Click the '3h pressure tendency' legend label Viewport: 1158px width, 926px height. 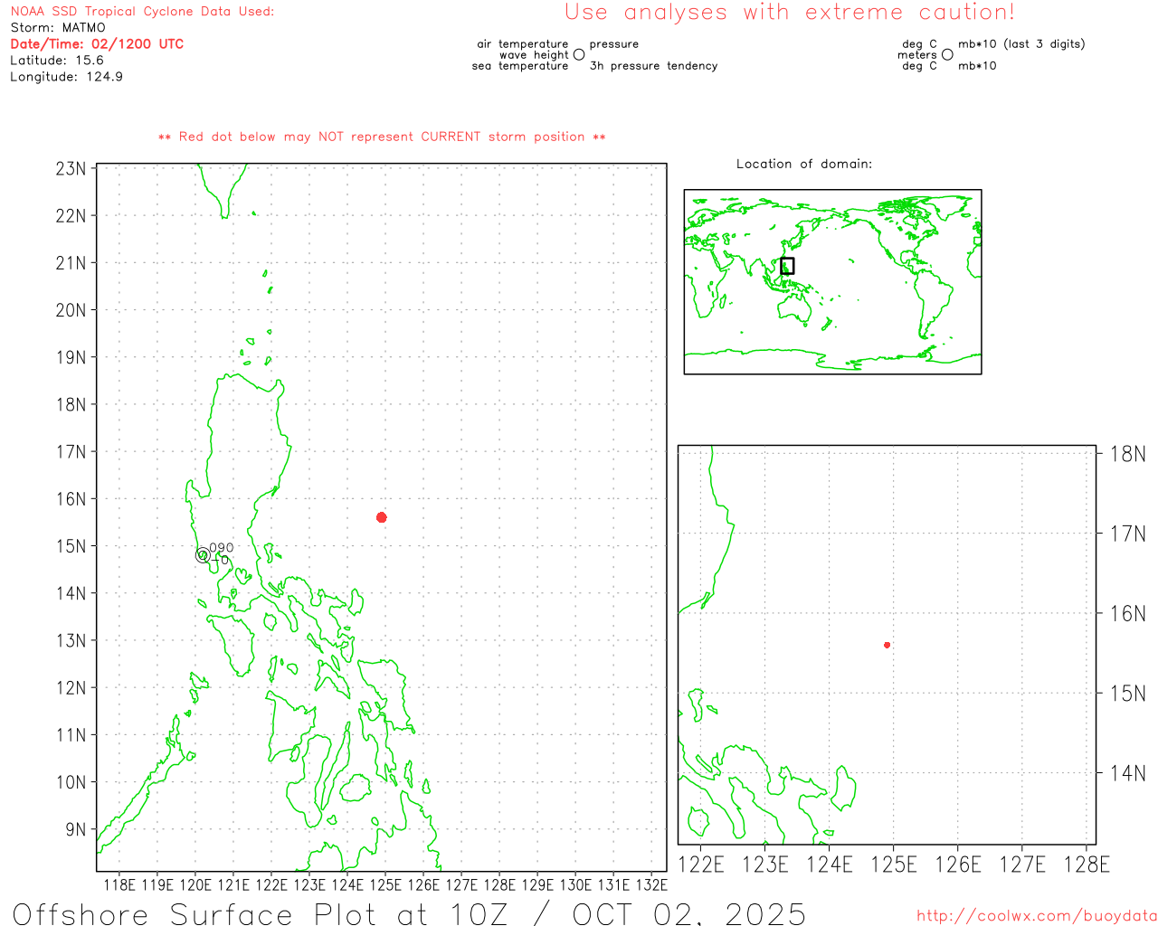pos(653,66)
